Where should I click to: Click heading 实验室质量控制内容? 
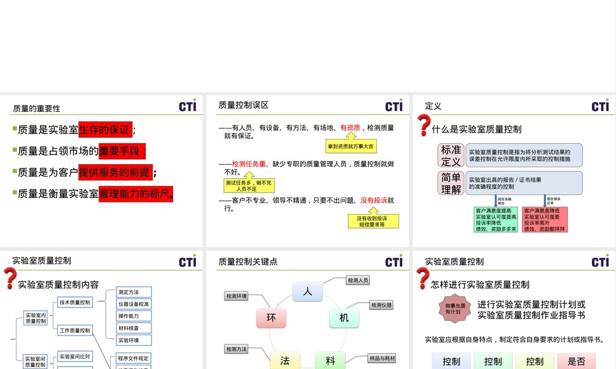(59, 285)
